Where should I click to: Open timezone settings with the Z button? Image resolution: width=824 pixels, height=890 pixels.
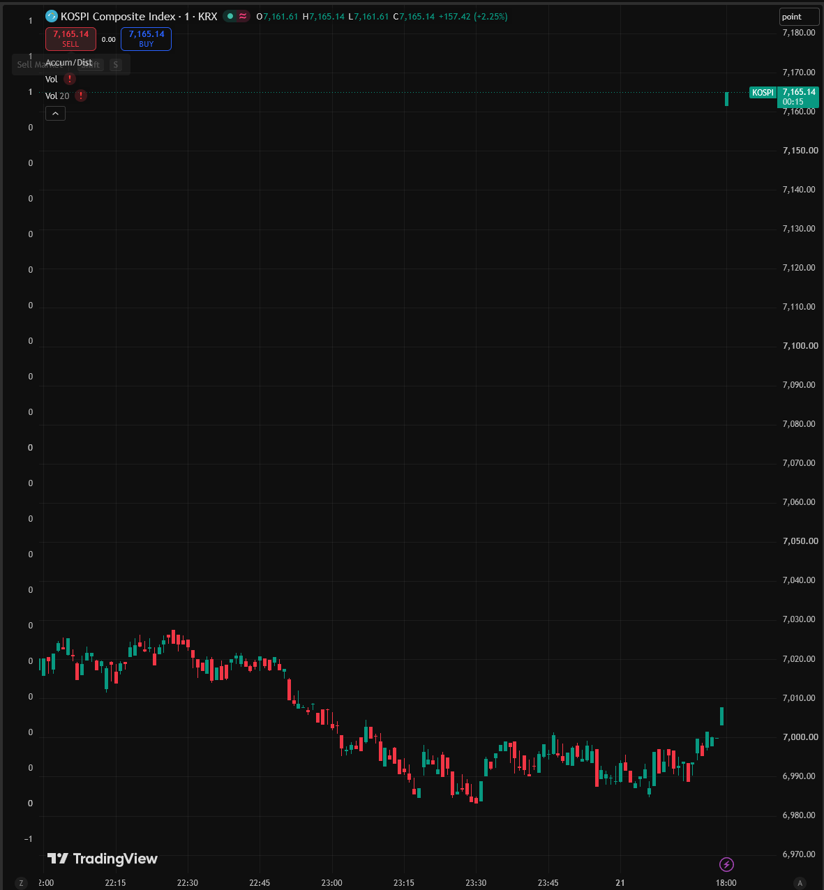coord(21,883)
